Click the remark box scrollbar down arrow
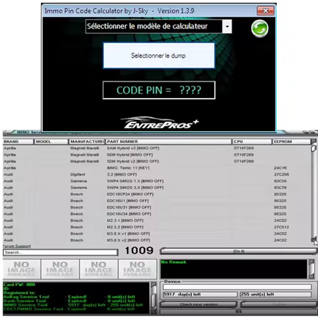The height and width of the screenshot is (318, 318). (x=311, y=276)
